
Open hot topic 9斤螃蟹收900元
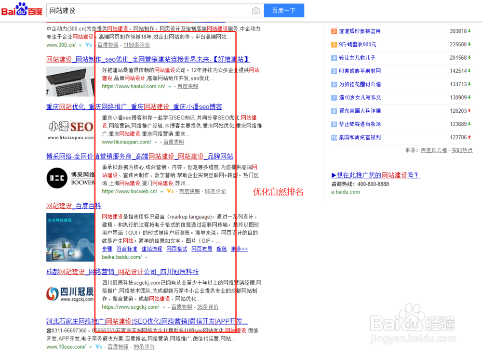358,44
